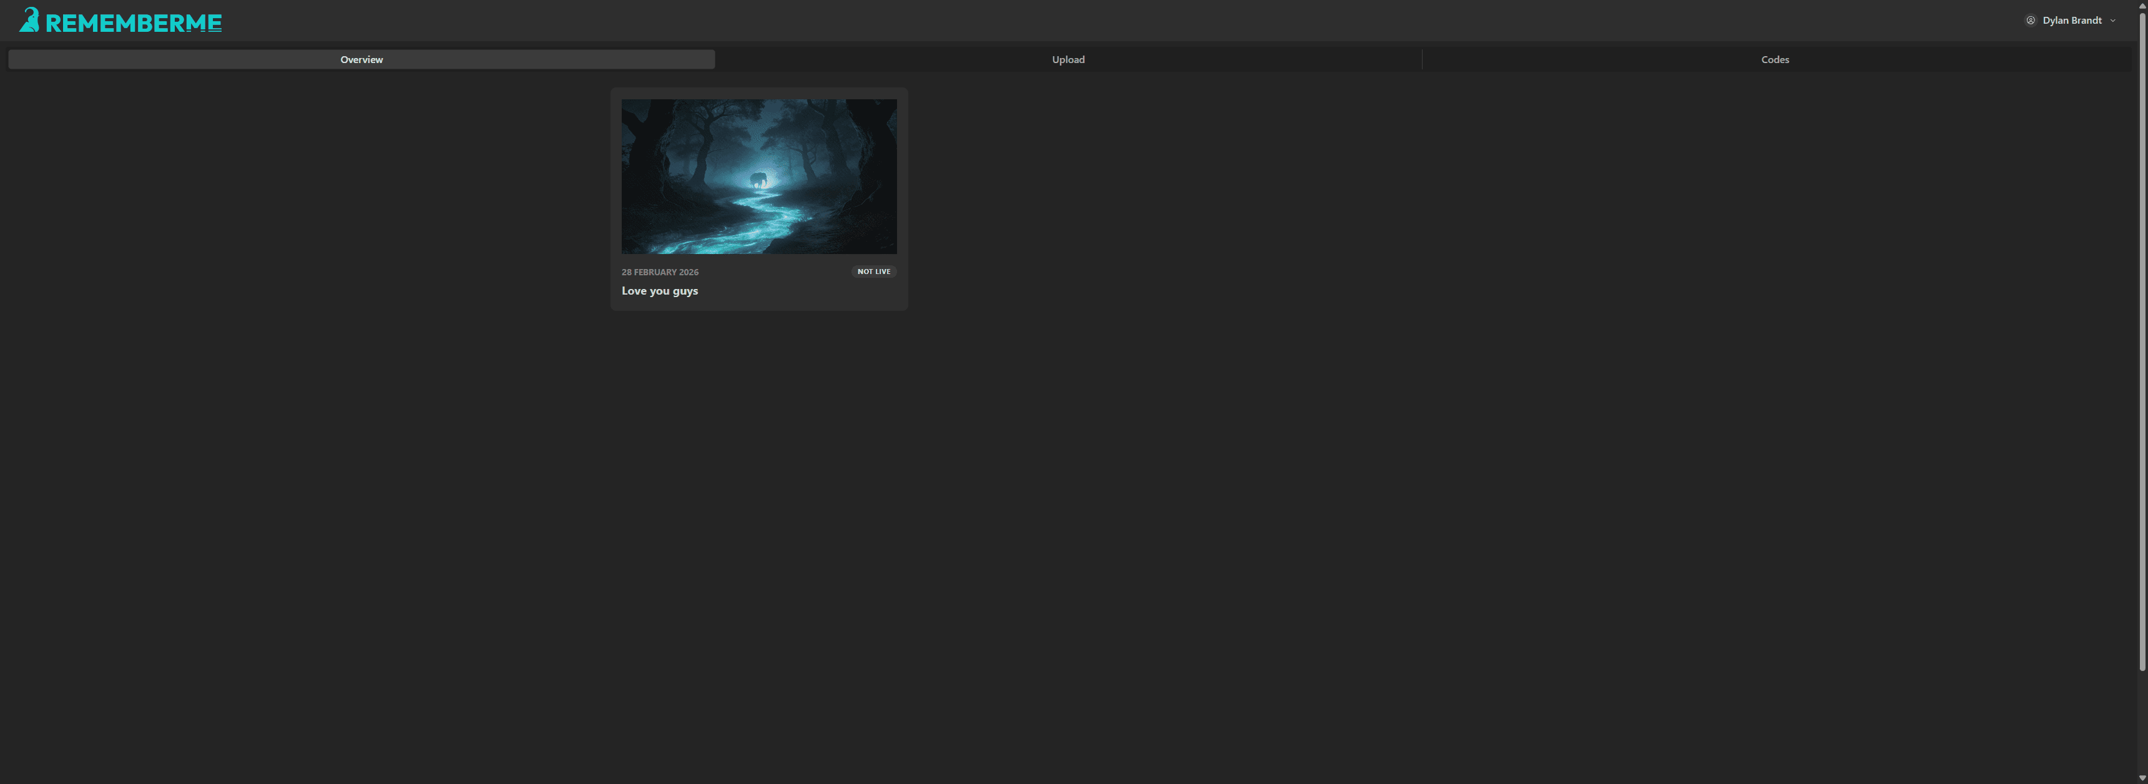Toggle the memory's live status indicator

(873, 271)
